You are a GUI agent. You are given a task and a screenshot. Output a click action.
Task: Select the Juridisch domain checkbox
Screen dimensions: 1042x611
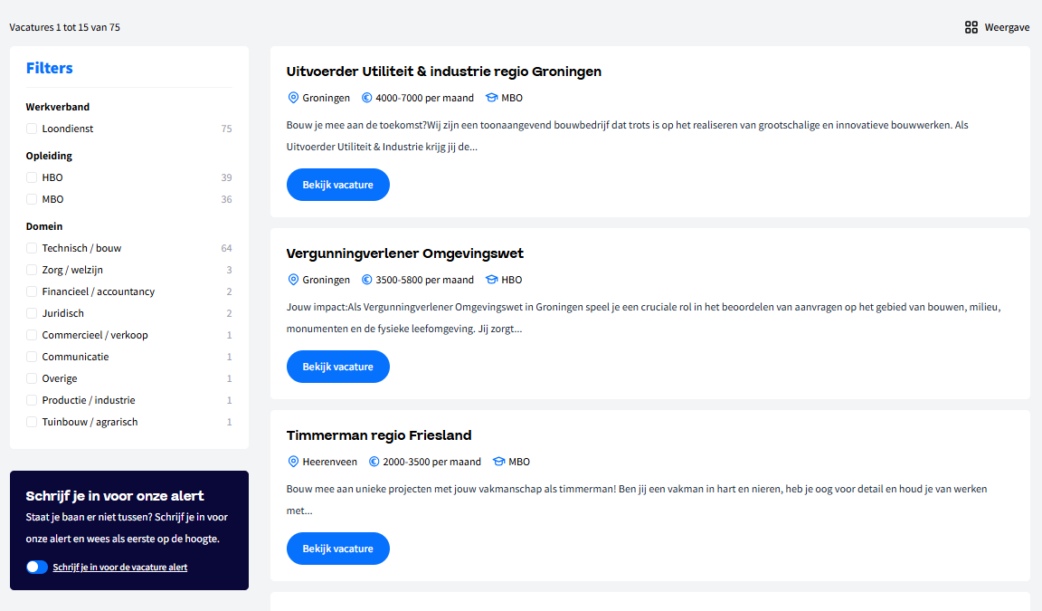[x=32, y=313]
